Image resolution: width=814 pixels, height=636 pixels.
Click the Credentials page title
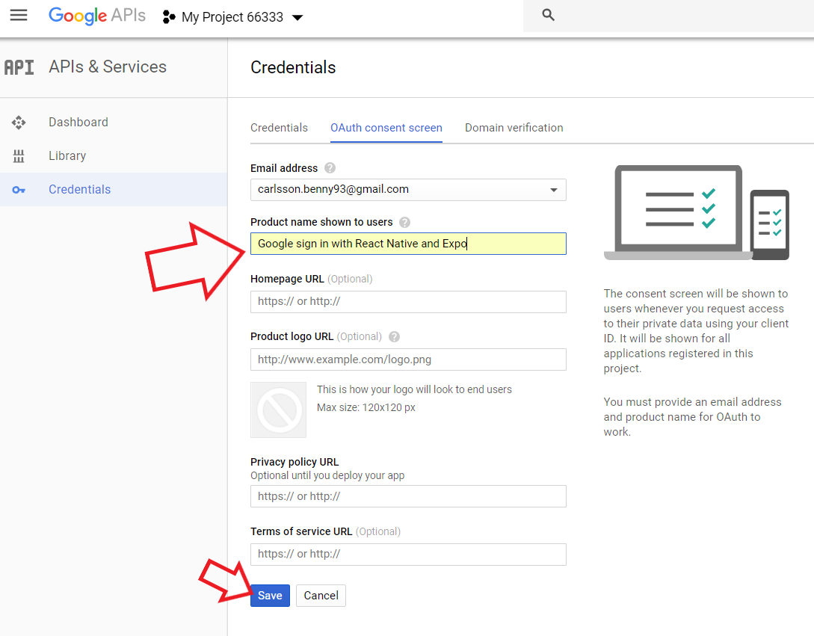(x=293, y=67)
